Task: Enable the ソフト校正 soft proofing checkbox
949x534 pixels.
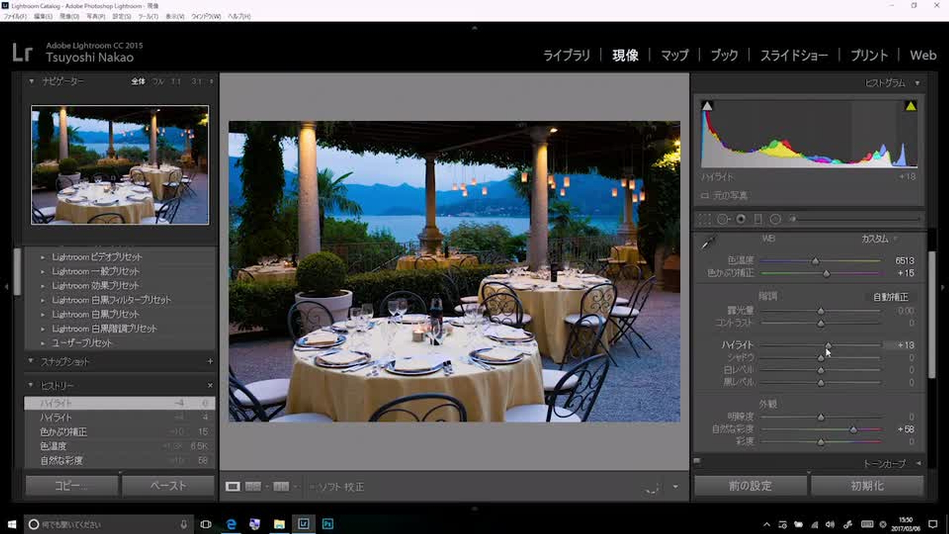Action: coord(312,487)
